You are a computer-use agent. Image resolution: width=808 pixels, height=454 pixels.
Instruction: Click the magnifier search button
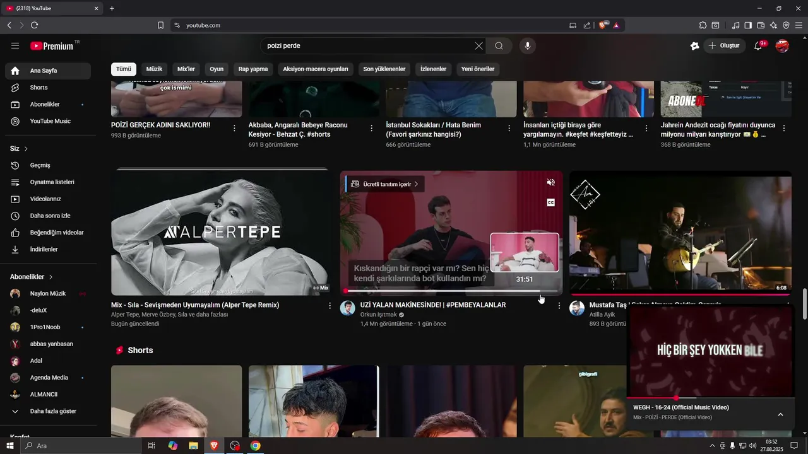tap(499, 45)
